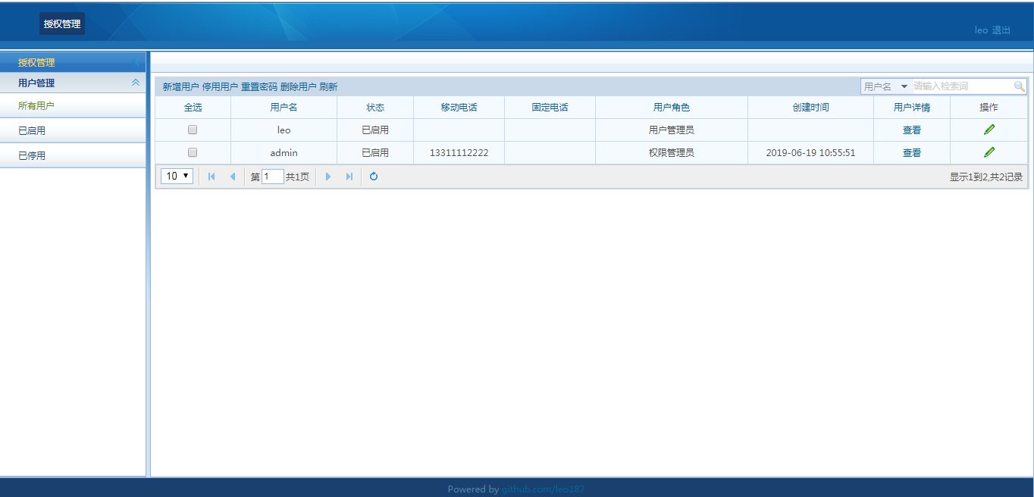Viewport: 1034px width, 497px height.
Task: Open the 授权管理 top navigation tab
Action: pyautogui.click(x=62, y=23)
